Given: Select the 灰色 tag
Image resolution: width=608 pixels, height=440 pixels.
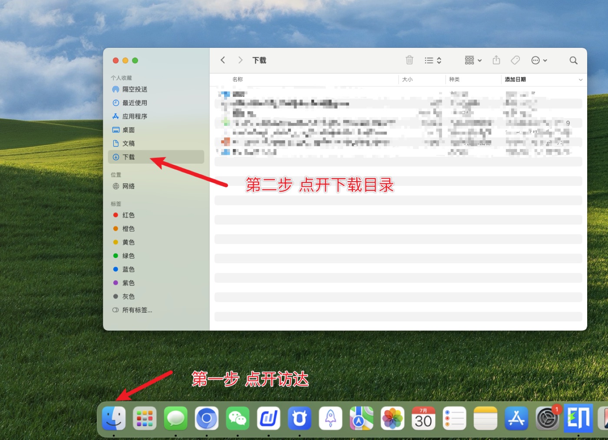Looking at the screenshot, I should [156, 297].
